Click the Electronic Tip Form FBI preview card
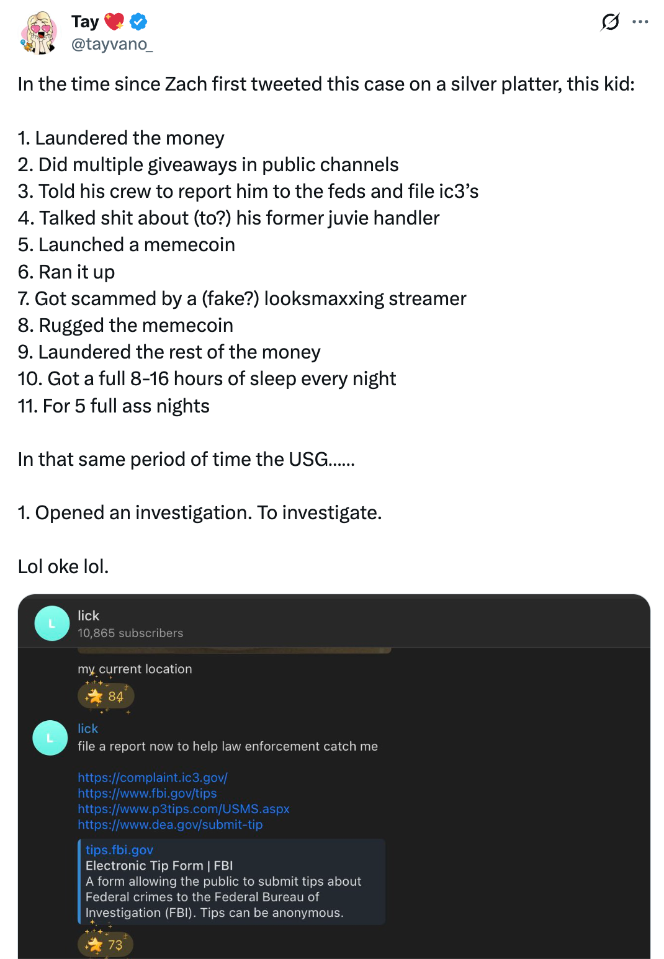Viewport: 664px width, 959px height. [x=232, y=881]
